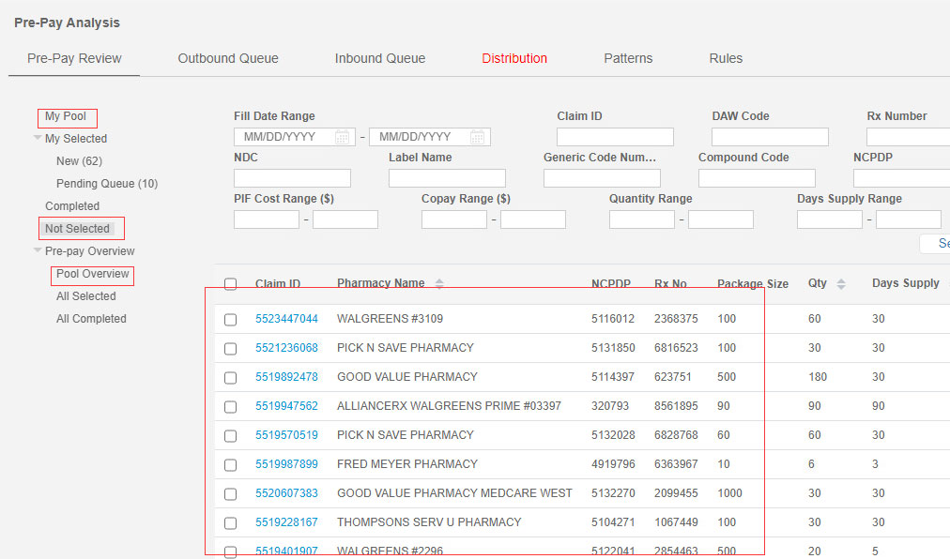Focus the Days Supply Range maximum field

[x=909, y=219]
